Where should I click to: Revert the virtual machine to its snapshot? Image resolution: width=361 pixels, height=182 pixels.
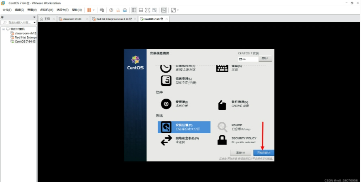pyautogui.click(x=118, y=10)
